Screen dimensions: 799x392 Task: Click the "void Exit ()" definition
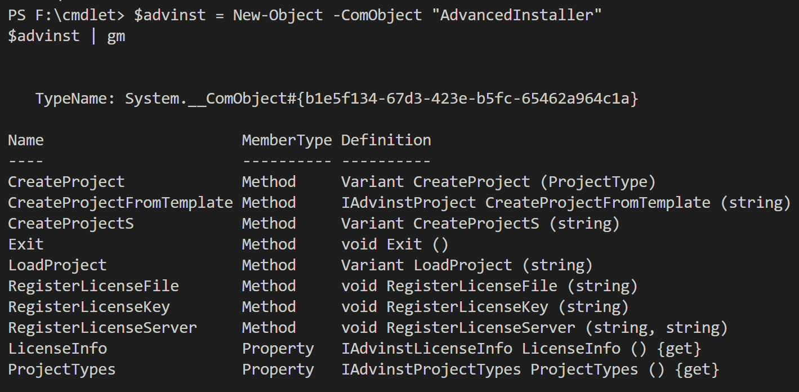pos(395,244)
